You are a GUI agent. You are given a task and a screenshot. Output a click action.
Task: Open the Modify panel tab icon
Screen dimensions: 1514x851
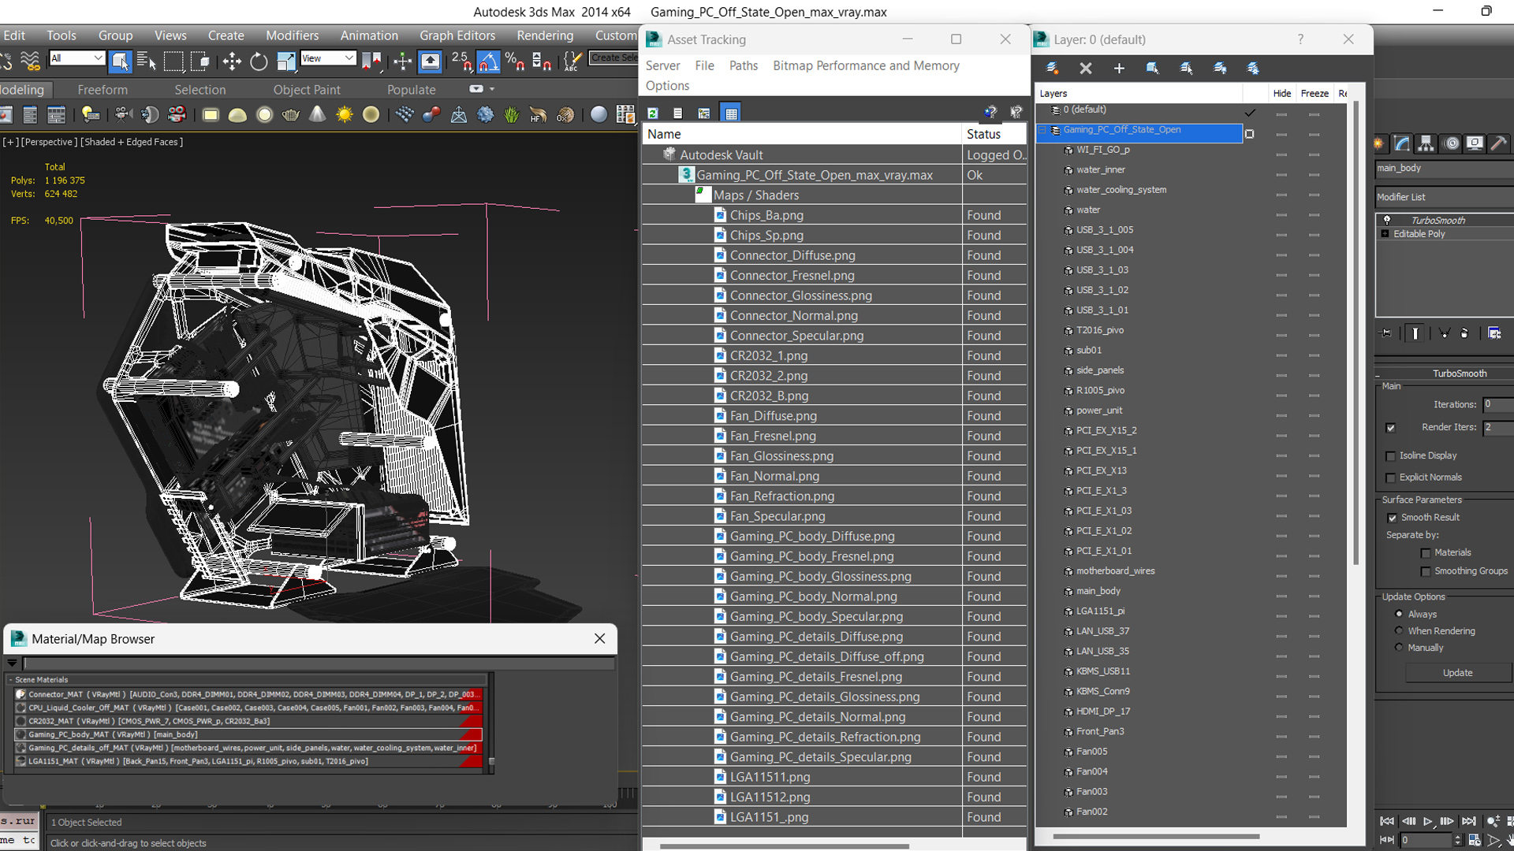(1402, 143)
